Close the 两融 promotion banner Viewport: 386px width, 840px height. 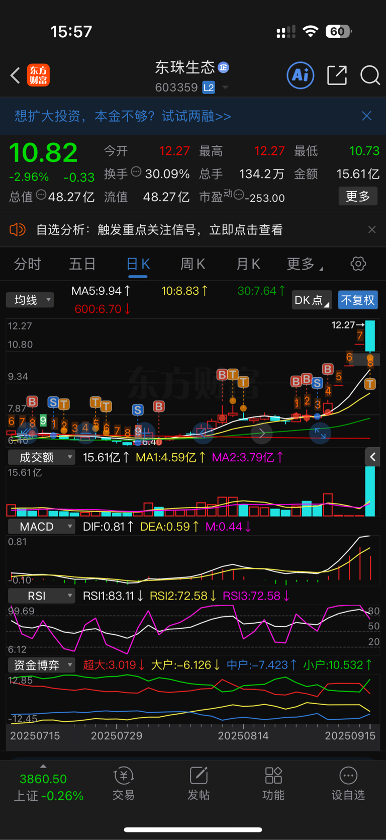pyautogui.click(x=367, y=116)
